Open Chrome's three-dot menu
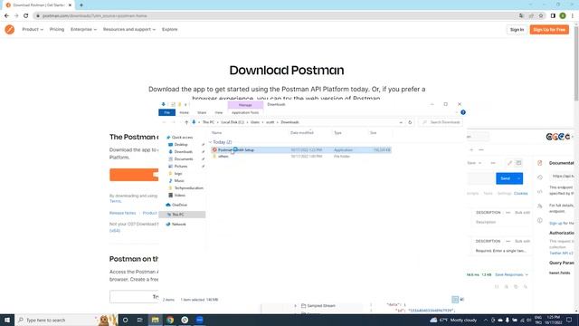The image size is (579, 326). tap(573, 16)
